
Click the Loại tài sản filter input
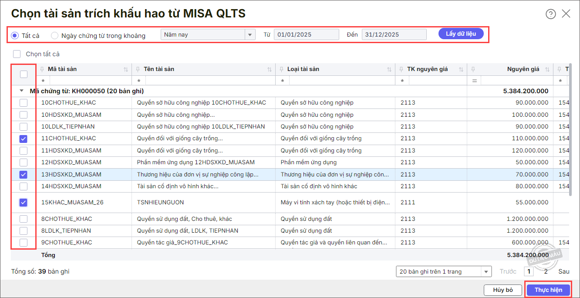tap(342, 81)
